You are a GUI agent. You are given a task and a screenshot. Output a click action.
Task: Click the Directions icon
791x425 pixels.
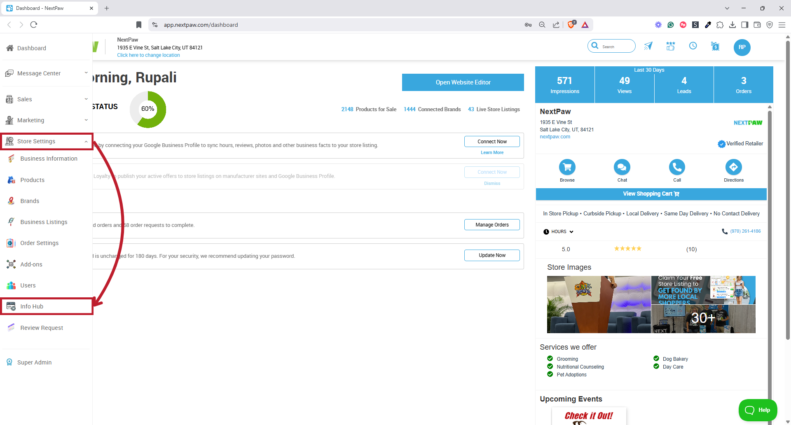click(x=734, y=167)
